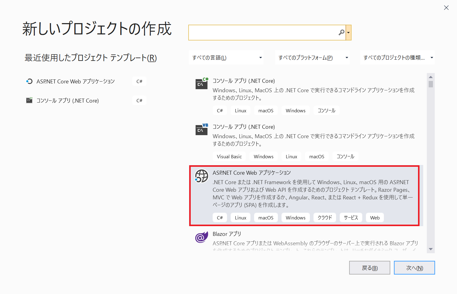Click the scrollbar down arrow
The width and height of the screenshot is (457, 294).
tap(430, 249)
